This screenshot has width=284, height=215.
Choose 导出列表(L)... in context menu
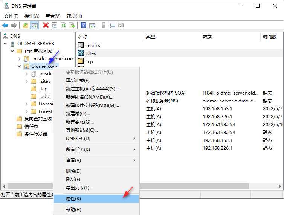[96, 188]
